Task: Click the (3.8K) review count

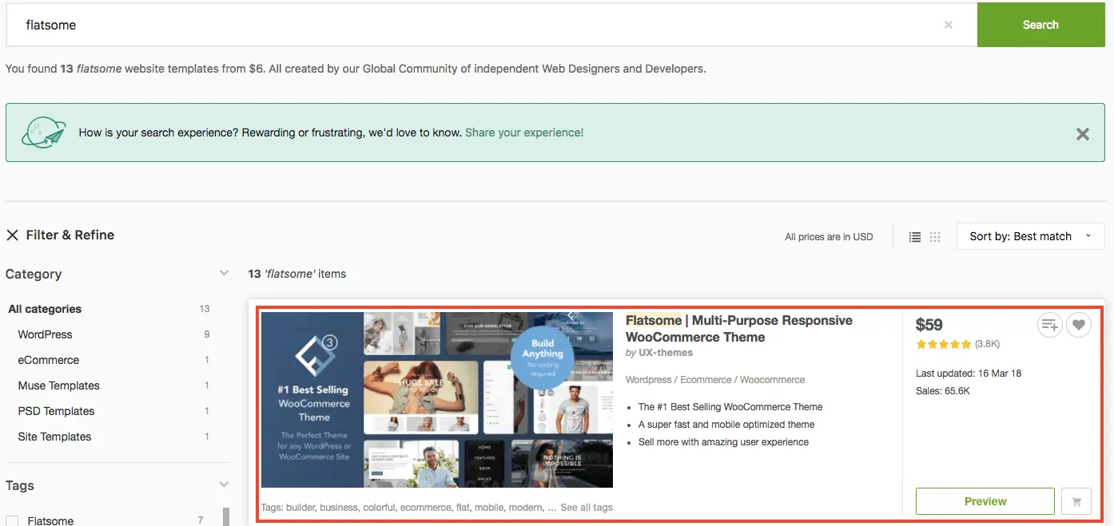Action: [x=987, y=345]
